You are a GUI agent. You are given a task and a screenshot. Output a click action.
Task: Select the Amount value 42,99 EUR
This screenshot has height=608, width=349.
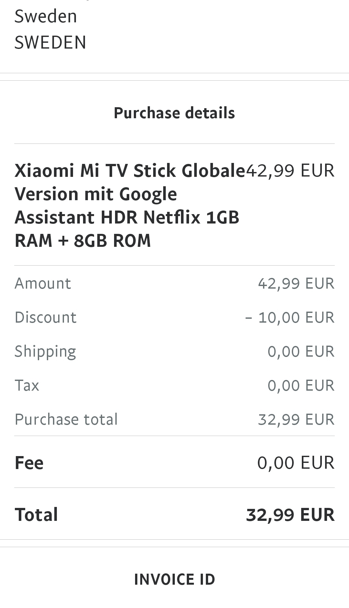(x=296, y=283)
